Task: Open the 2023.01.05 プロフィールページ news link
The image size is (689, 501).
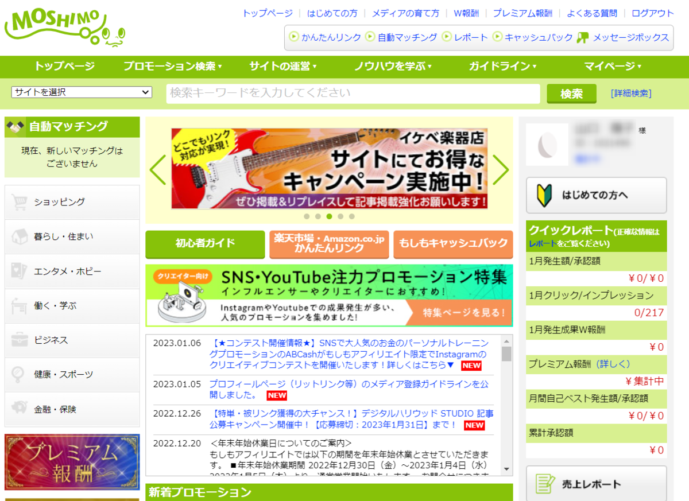Action: tap(349, 389)
